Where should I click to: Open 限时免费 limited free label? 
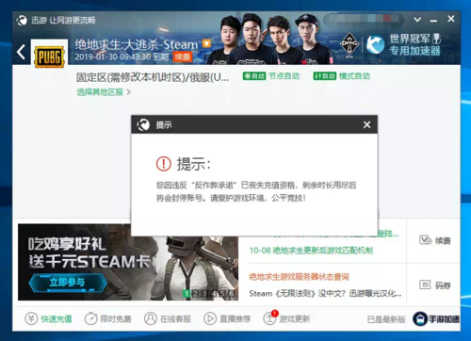pos(116,319)
